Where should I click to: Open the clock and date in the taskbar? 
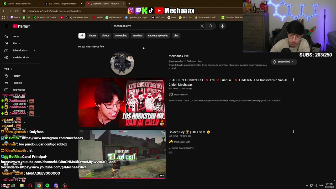329,186
